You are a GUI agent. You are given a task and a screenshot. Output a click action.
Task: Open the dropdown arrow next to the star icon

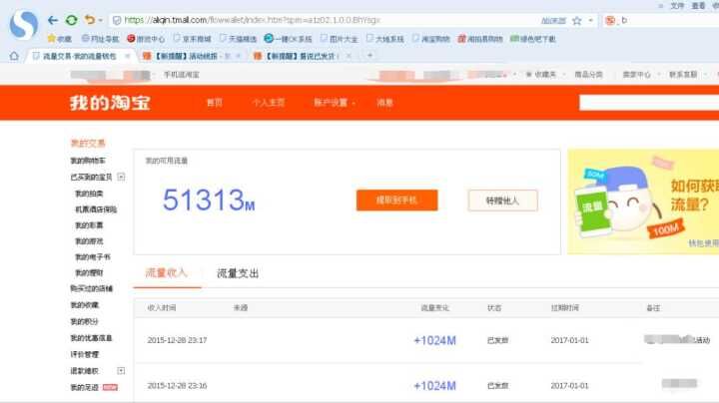[x=590, y=21]
